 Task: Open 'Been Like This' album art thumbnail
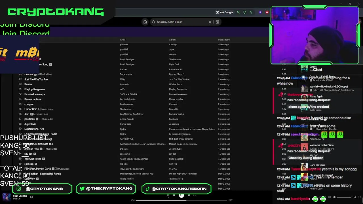7,197
